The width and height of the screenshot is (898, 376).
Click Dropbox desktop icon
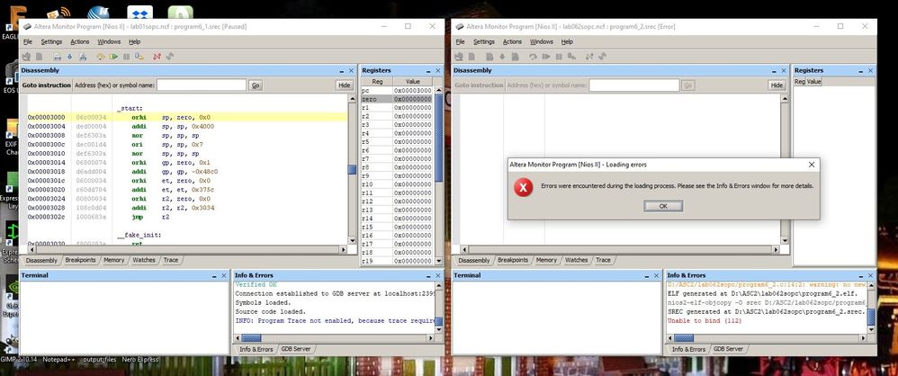click(139, 12)
